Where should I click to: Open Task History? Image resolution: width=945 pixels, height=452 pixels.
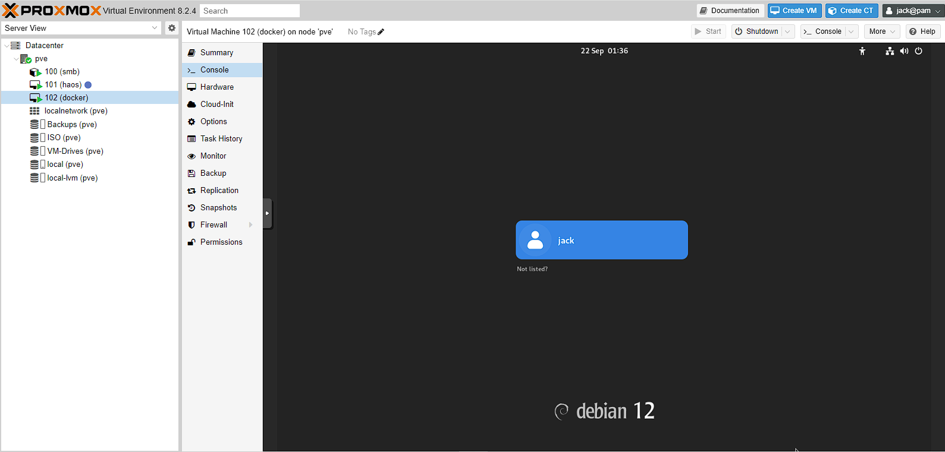(222, 139)
